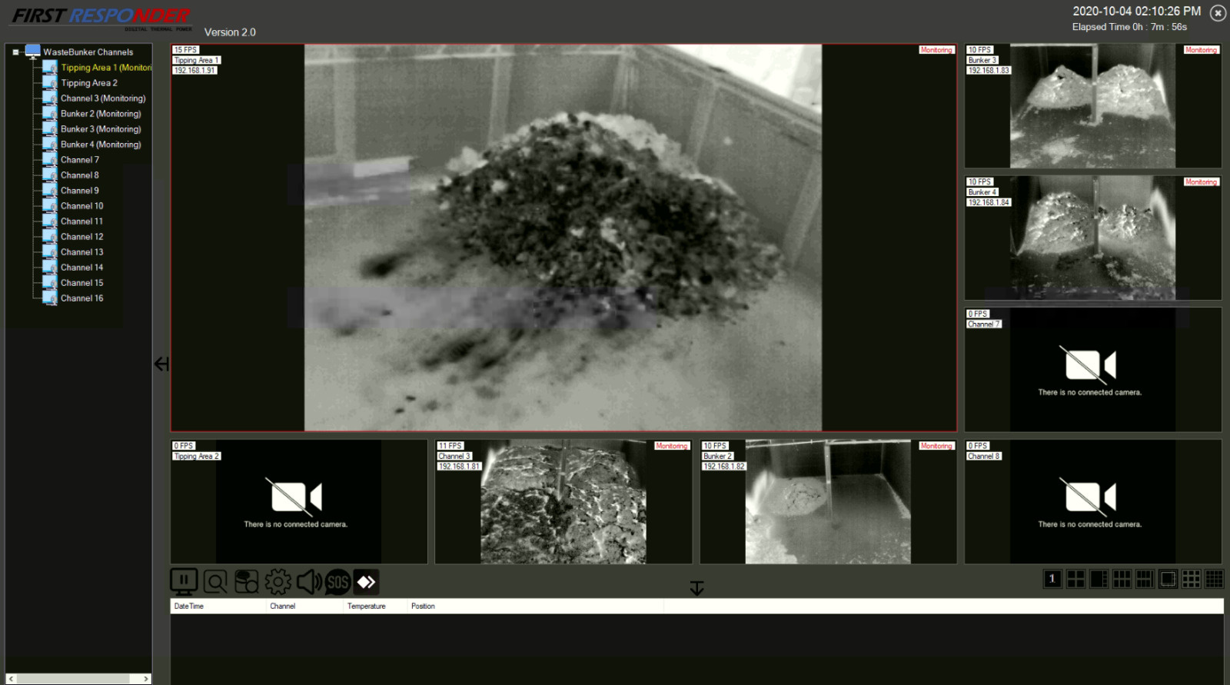The width and height of the screenshot is (1230, 685).
Task: Select the Bunker 3 camera thumbnail
Action: (x=1092, y=106)
